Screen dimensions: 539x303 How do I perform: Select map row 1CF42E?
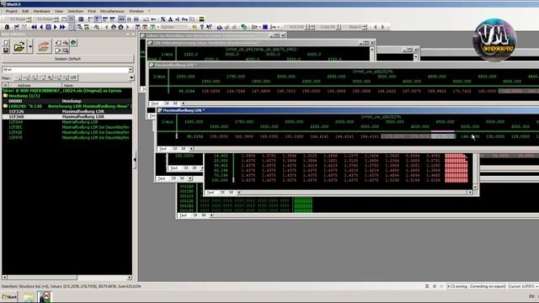point(67,132)
